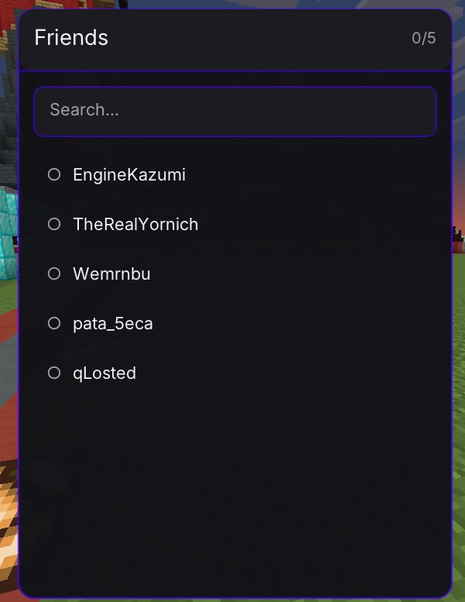Click the offline indicator next to TheRealYornich

click(54, 224)
